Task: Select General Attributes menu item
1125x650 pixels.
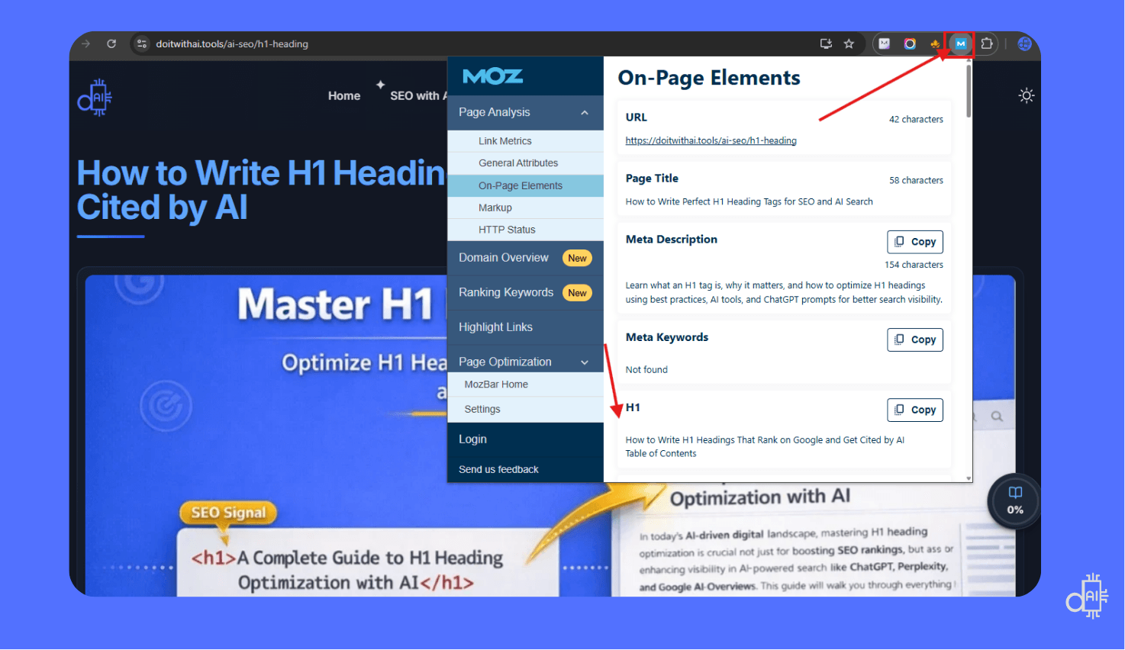Action: [518, 163]
